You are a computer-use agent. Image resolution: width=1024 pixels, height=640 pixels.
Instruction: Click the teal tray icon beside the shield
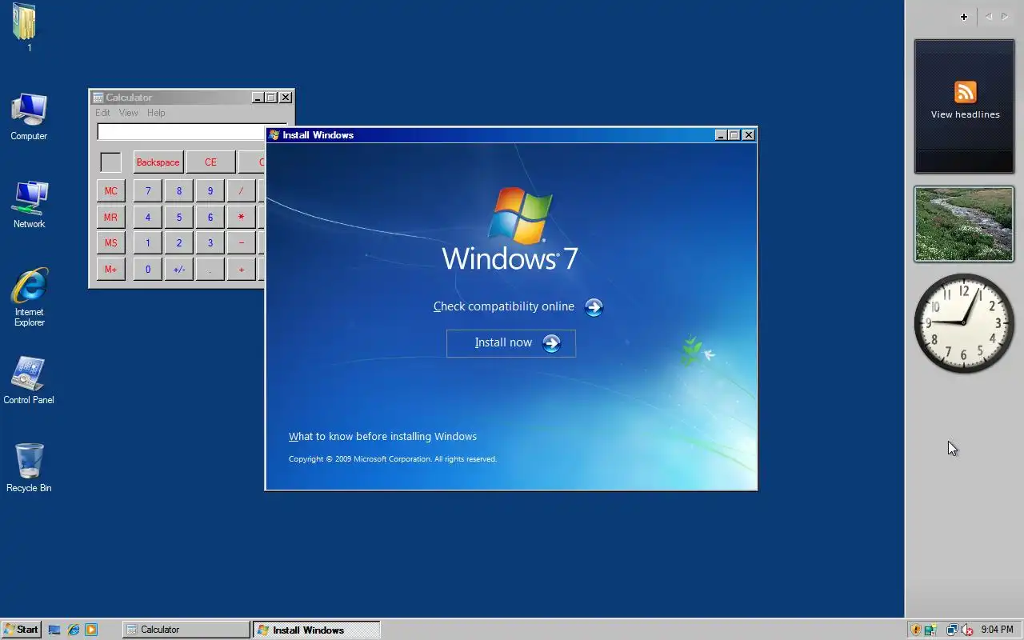(930, 630)
